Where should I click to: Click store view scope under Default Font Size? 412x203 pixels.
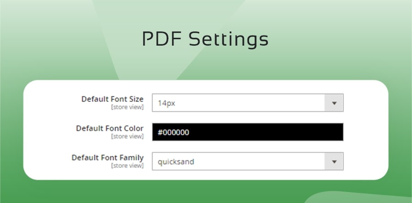[127, 107]
